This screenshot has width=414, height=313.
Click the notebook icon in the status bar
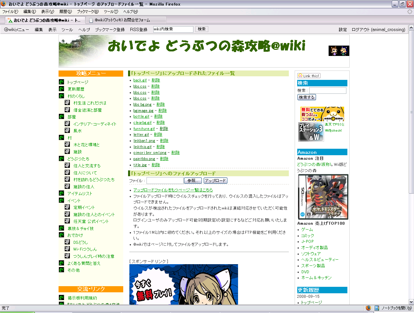pos(376,308)
